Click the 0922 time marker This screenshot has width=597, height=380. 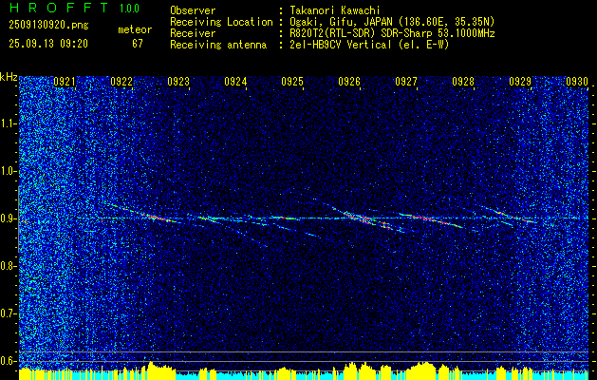pos(121,82)
